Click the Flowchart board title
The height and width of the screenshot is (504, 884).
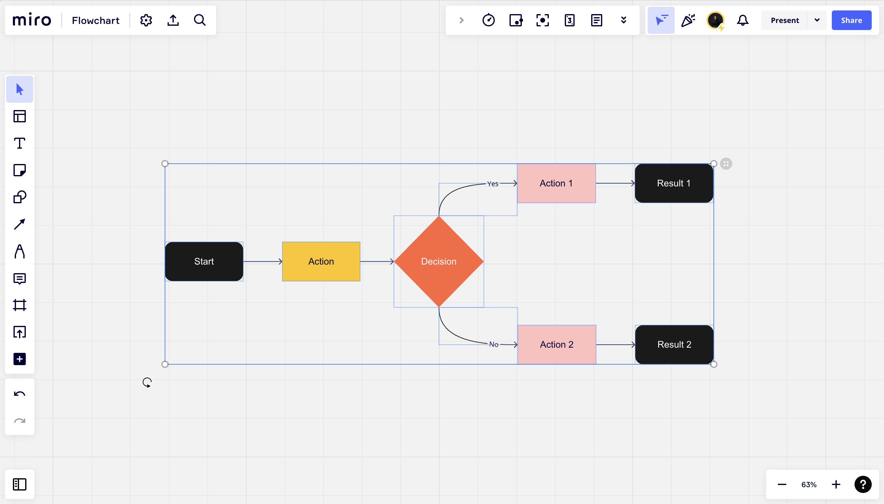(95, 21)
